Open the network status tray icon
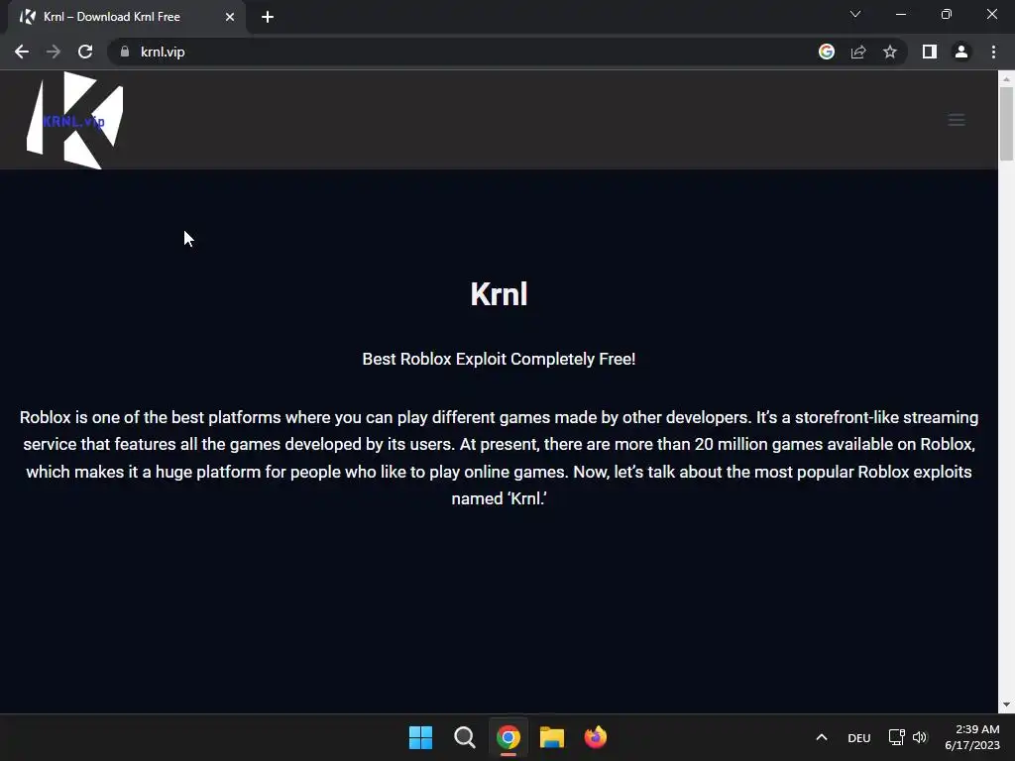This screenshot has height=761, width=1015. click(x=896, y=737)
